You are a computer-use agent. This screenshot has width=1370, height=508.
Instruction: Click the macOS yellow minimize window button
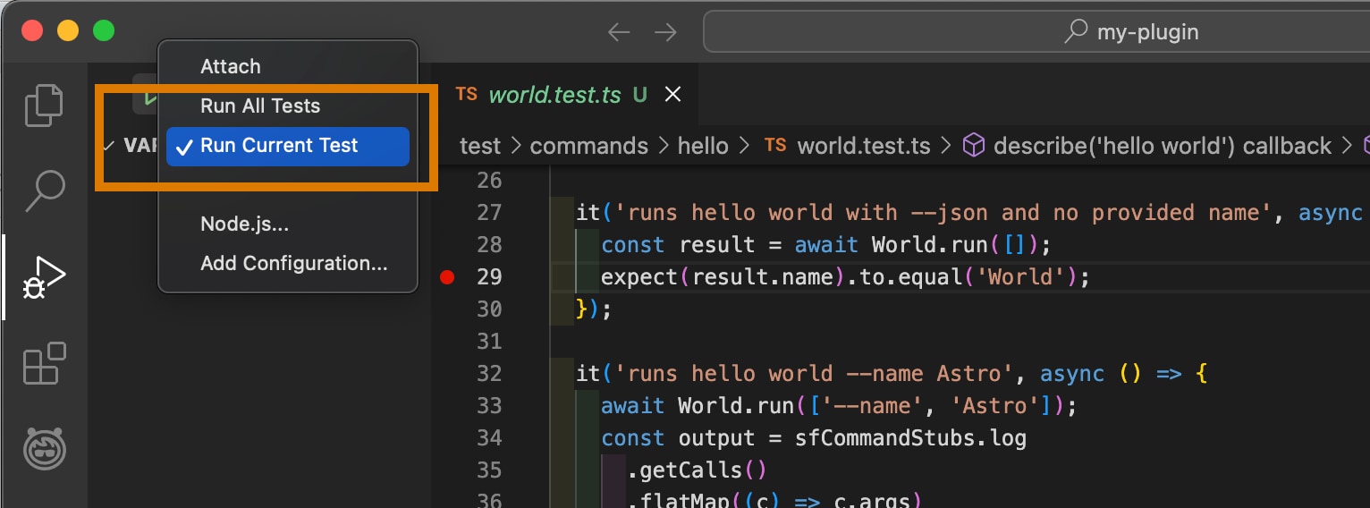(68, 30)
